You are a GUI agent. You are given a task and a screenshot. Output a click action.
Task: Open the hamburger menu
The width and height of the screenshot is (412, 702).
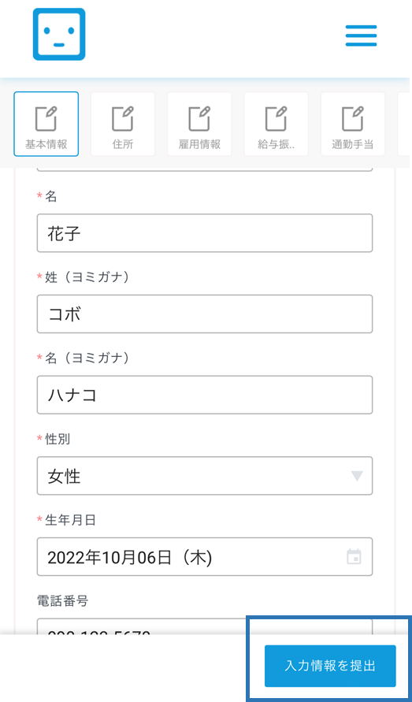tap(361, 35)
